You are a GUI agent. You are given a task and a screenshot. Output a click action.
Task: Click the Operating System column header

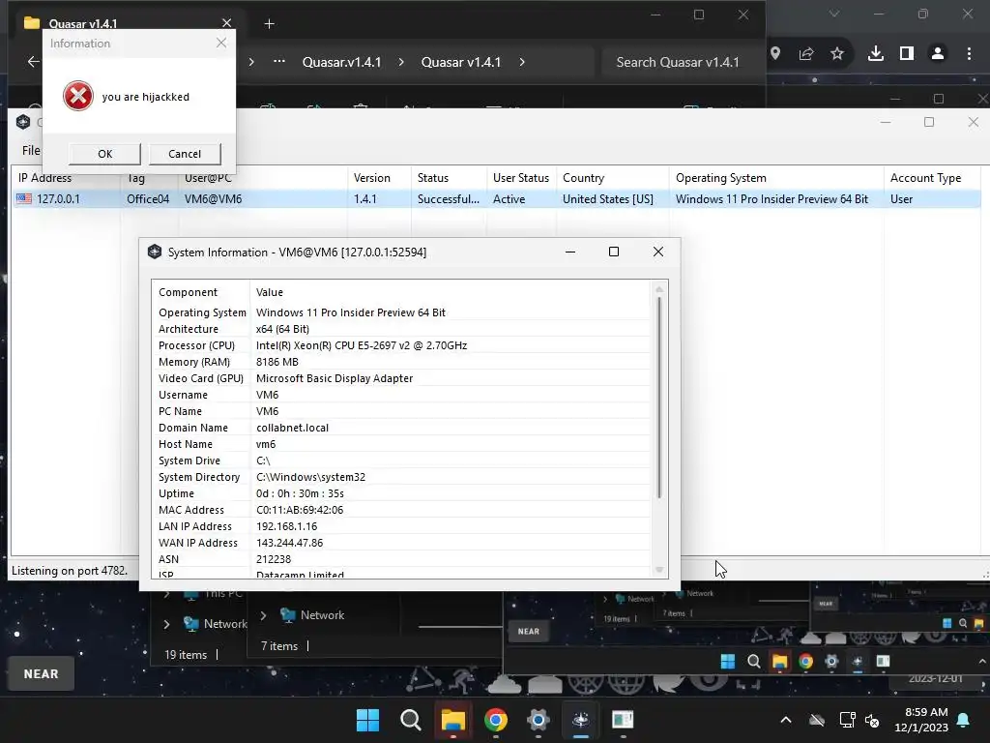point(721,178)
